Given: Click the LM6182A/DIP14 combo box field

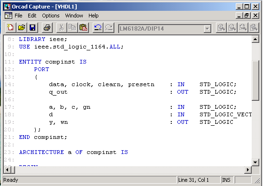Looking at the screenshot, I should tap(165, 29).
